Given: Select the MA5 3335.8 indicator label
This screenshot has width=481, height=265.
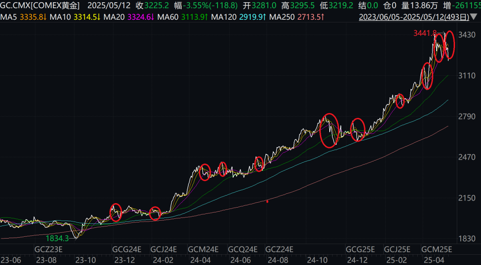Looking at the screenshot, I should click(24, 17).
